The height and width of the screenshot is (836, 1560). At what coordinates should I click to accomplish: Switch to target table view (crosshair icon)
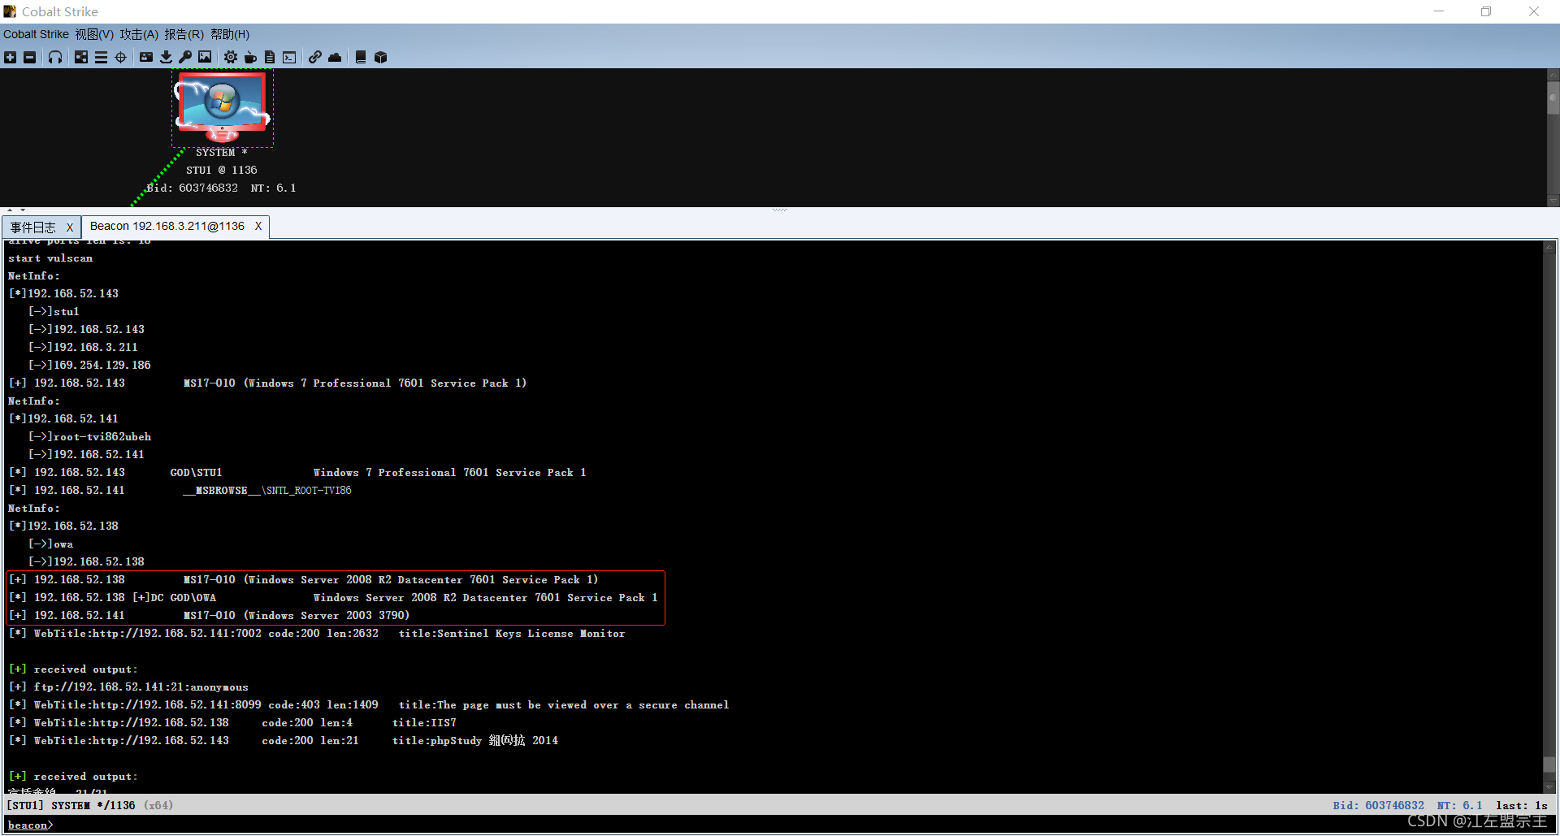pos(120,57)
